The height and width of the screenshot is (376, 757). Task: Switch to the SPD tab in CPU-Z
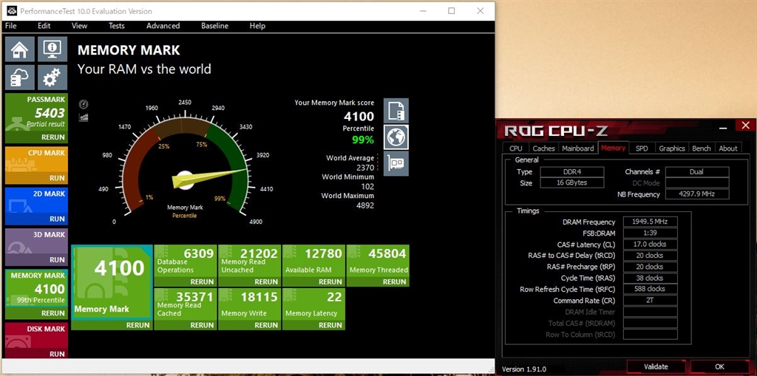click(642, 148)
